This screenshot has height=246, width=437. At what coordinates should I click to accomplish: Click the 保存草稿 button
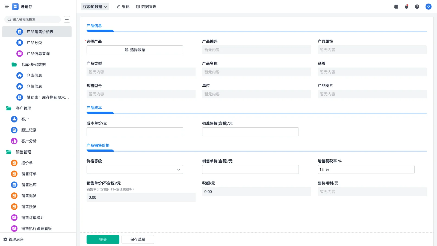138,239
